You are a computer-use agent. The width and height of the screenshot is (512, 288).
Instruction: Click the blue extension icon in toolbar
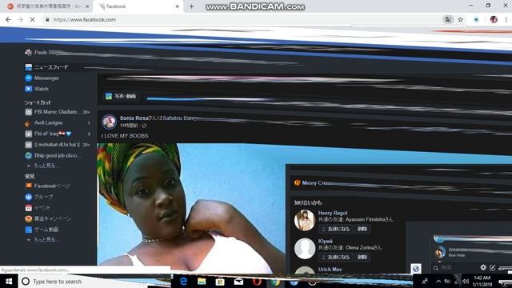(x=476, y=19)
